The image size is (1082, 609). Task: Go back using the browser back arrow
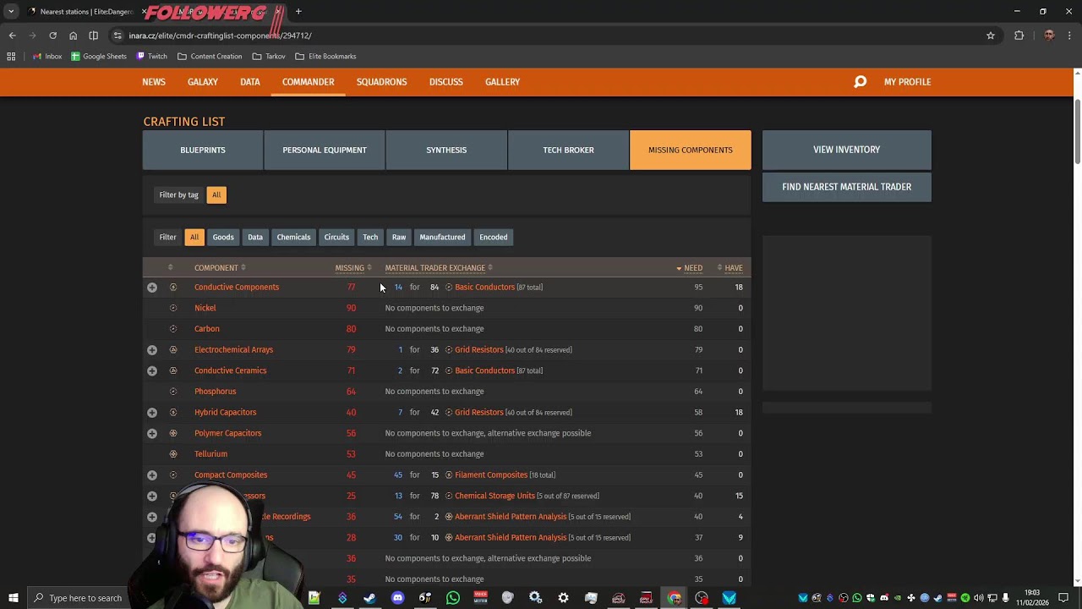click(x=12, y=36)
